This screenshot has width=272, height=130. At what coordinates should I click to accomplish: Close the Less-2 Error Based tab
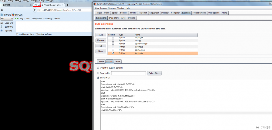pos(63,5)
